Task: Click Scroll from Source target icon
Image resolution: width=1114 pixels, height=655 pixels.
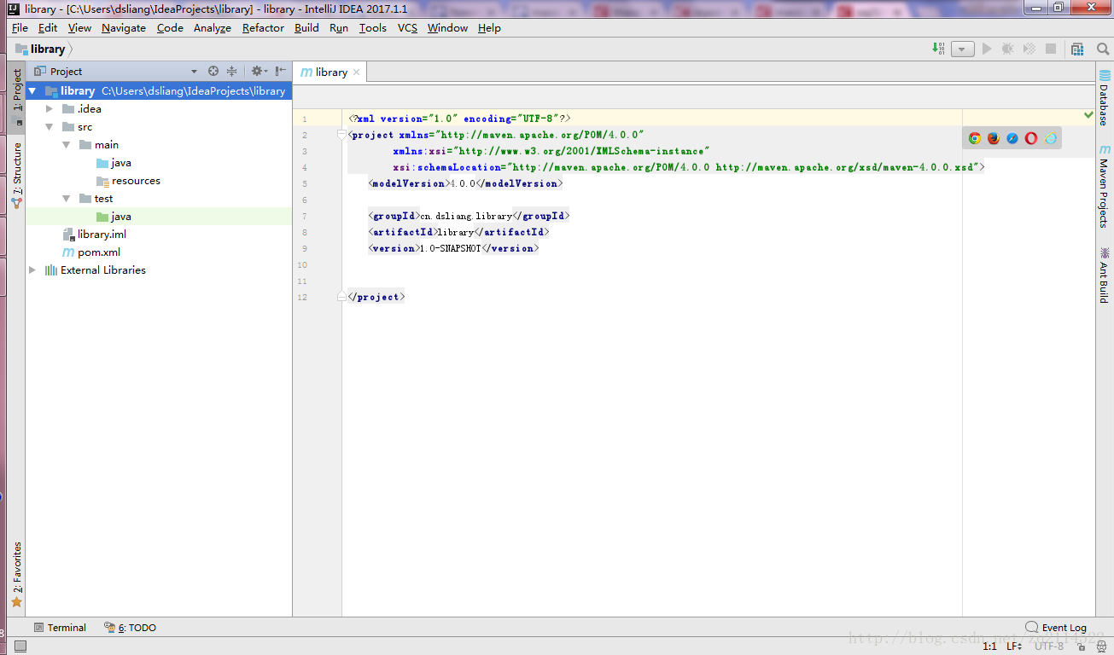Action: [213, 72]
